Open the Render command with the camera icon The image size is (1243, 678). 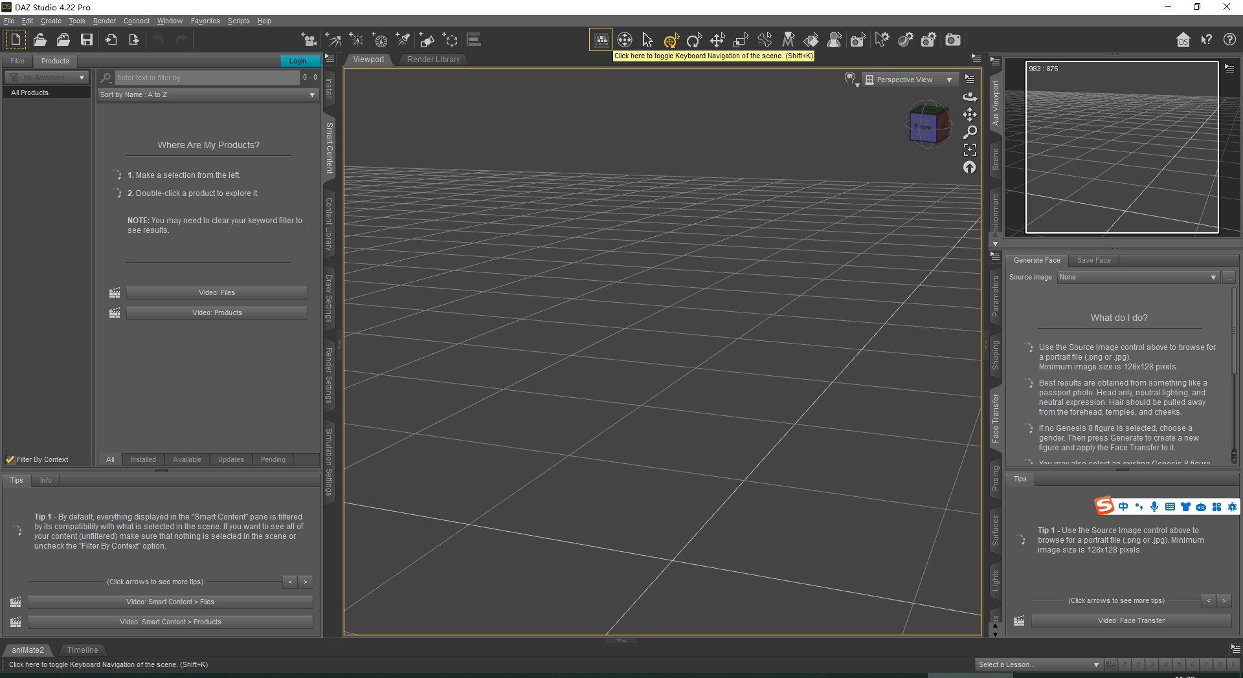tap(952, 39)
